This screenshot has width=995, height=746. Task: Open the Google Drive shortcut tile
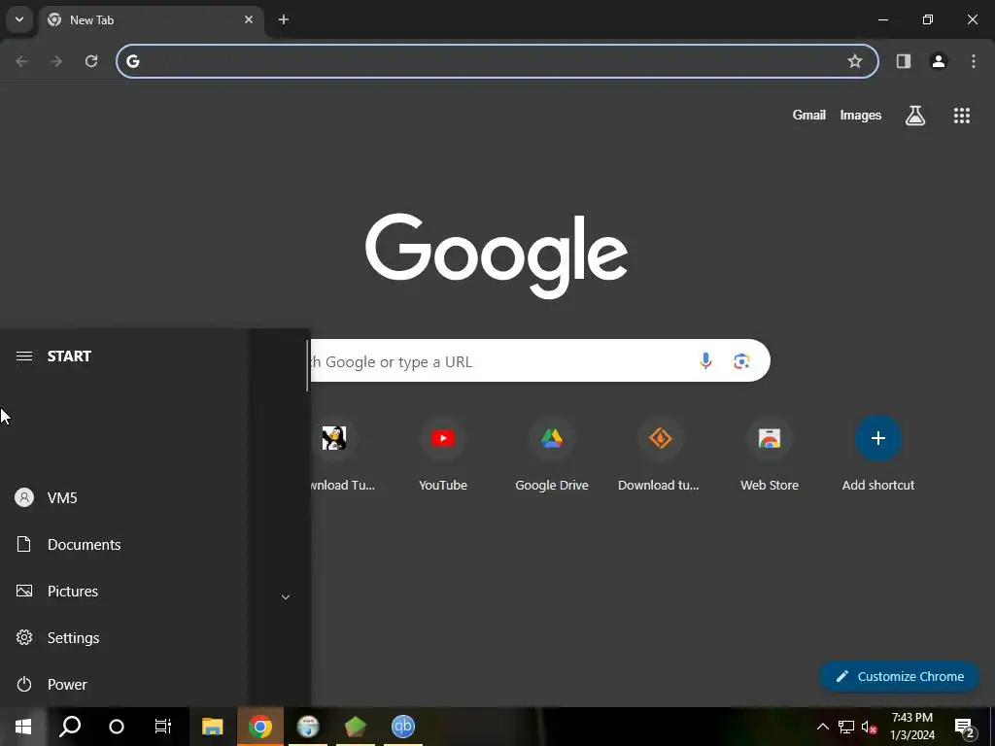click(552, 455)
